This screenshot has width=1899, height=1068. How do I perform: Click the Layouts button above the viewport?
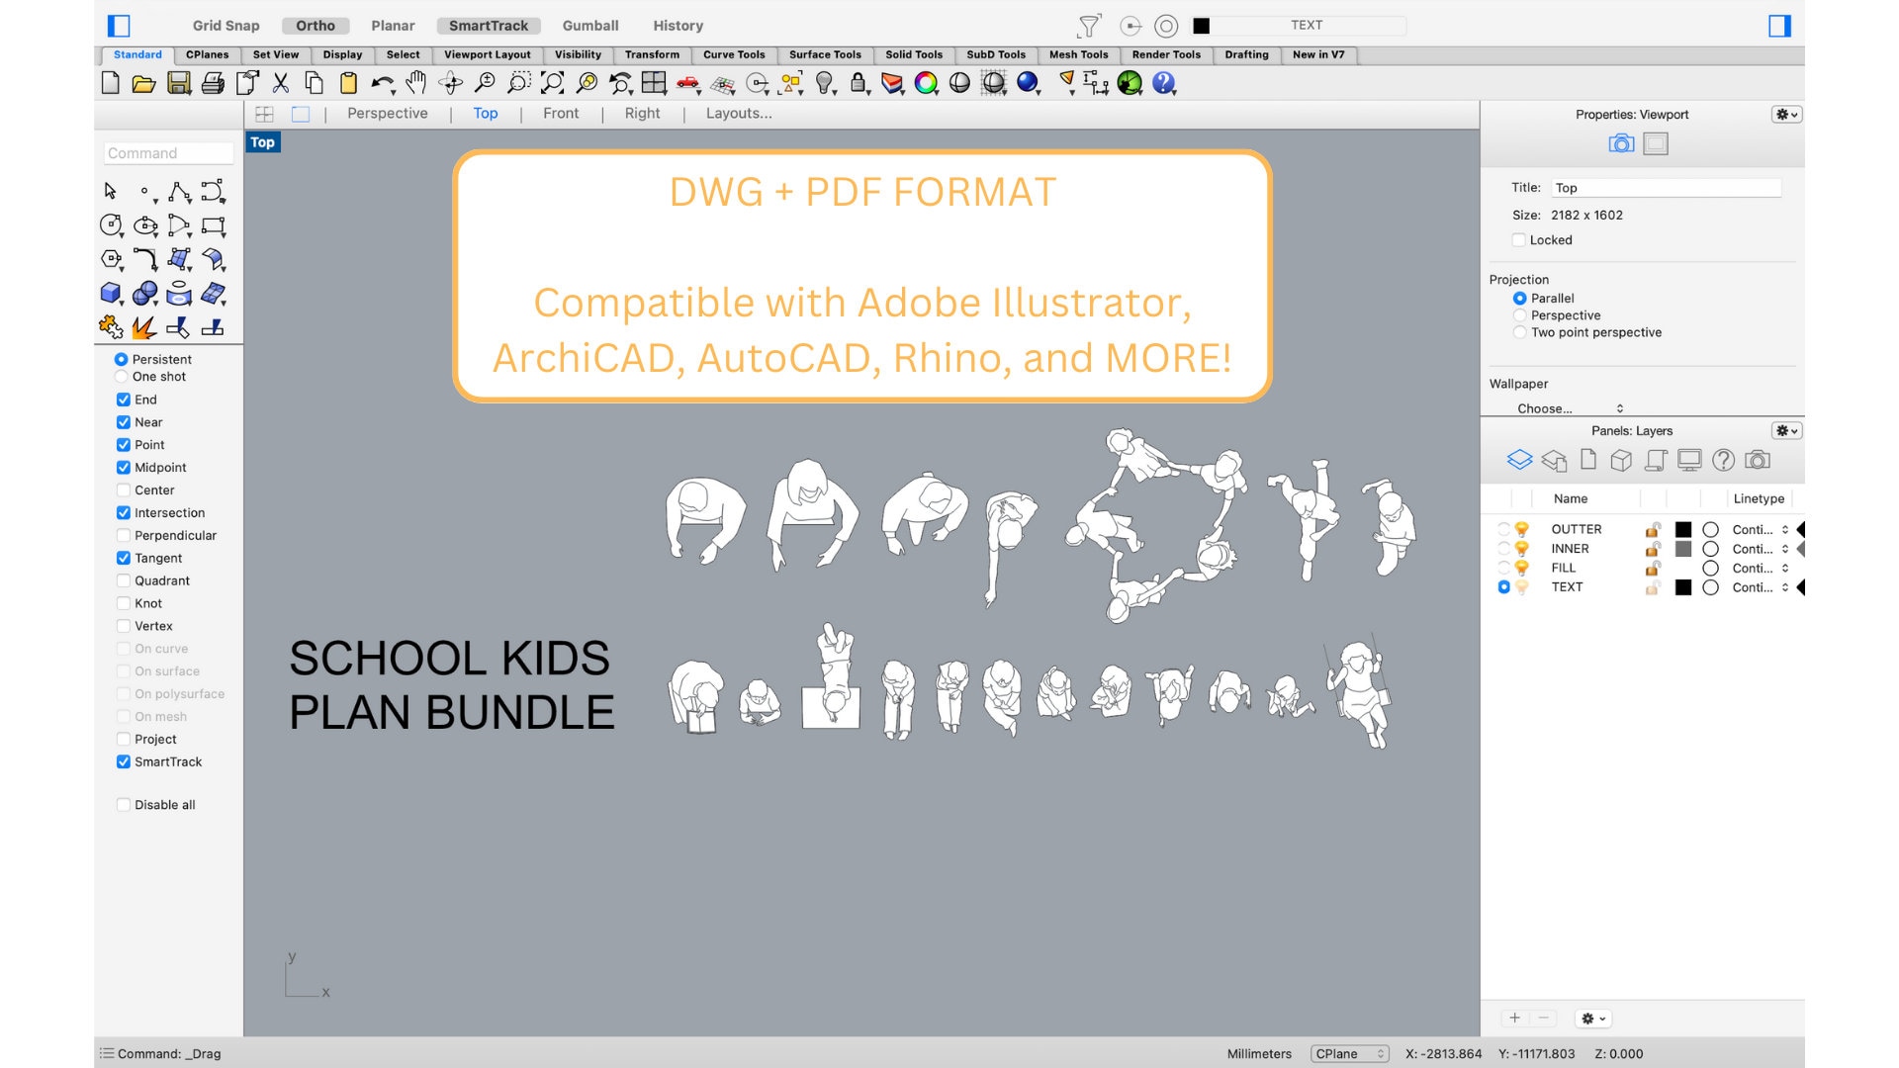pyautogui.click(x=738, y=113)
